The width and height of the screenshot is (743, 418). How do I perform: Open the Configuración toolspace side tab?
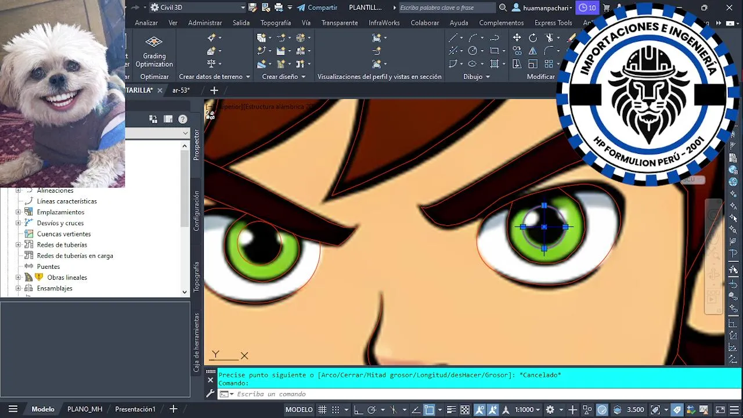click(196, 211)
